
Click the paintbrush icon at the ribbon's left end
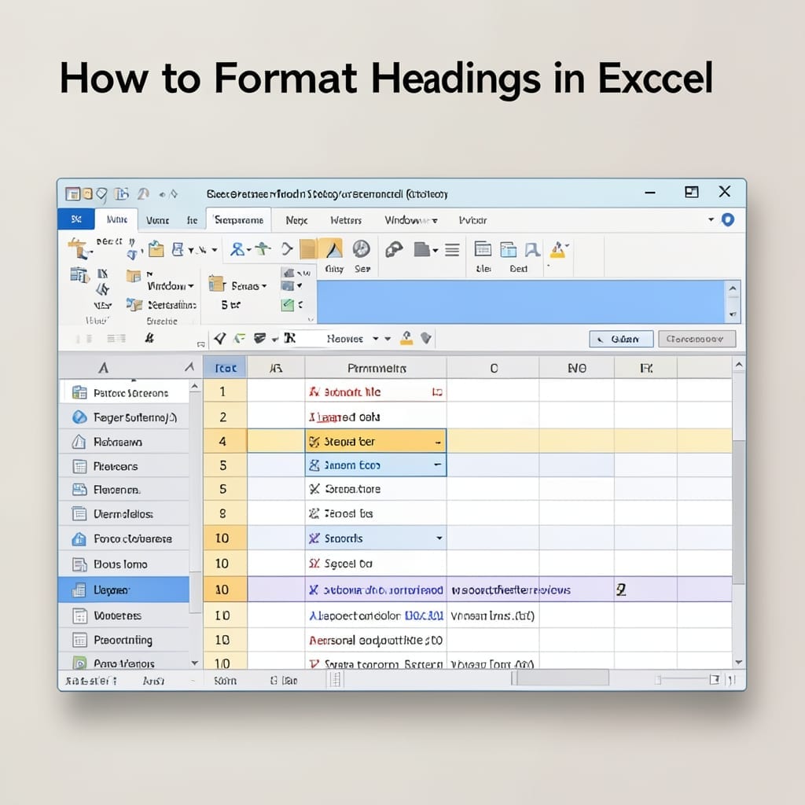pos(79,248)
